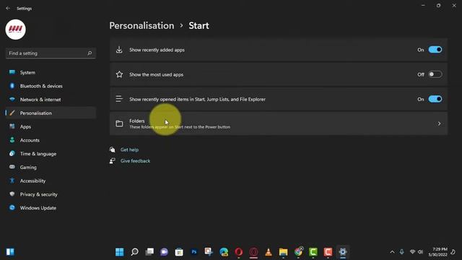462x260 pixels.
Task: Toggle Show recently added apps switch
Action: 435,50
